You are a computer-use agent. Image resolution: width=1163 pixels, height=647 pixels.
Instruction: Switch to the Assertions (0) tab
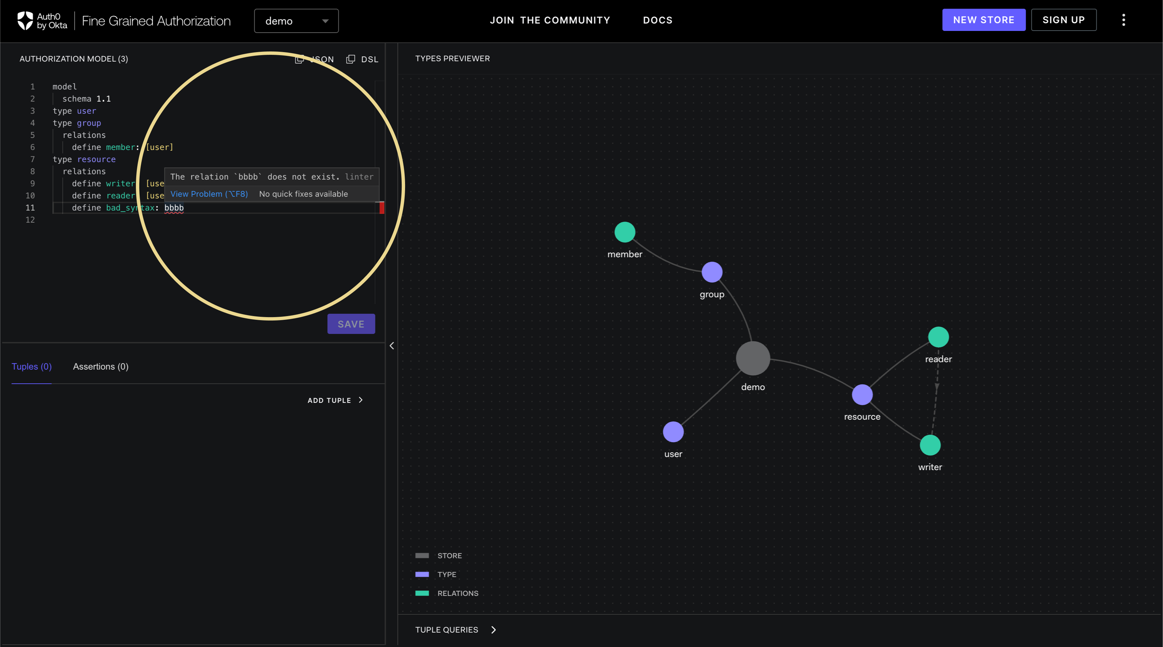coord(101,366)
